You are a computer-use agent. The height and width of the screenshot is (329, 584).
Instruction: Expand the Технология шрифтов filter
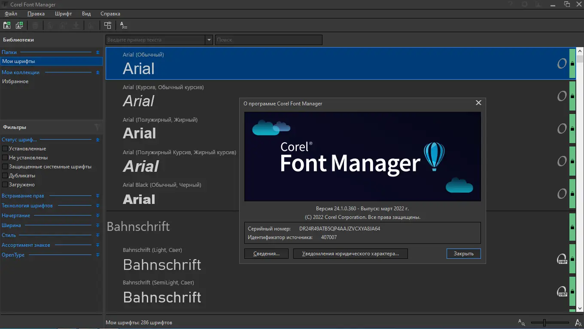(97, 206)
